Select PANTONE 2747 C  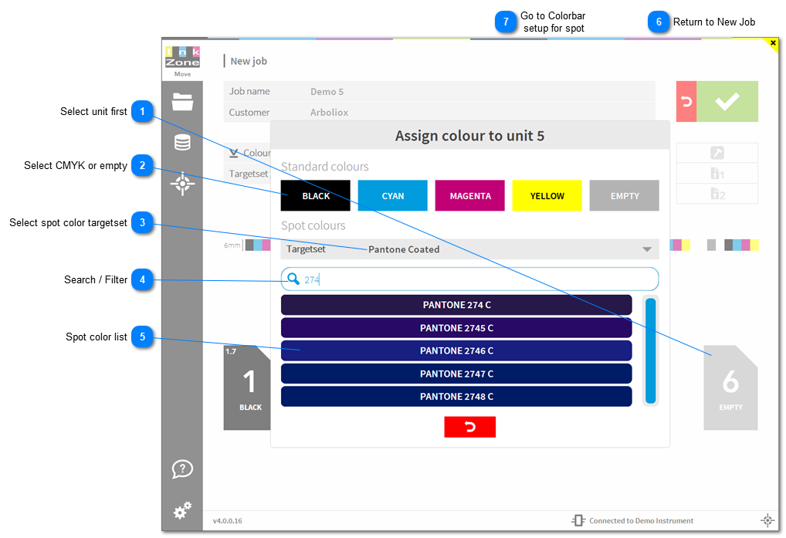456,374
